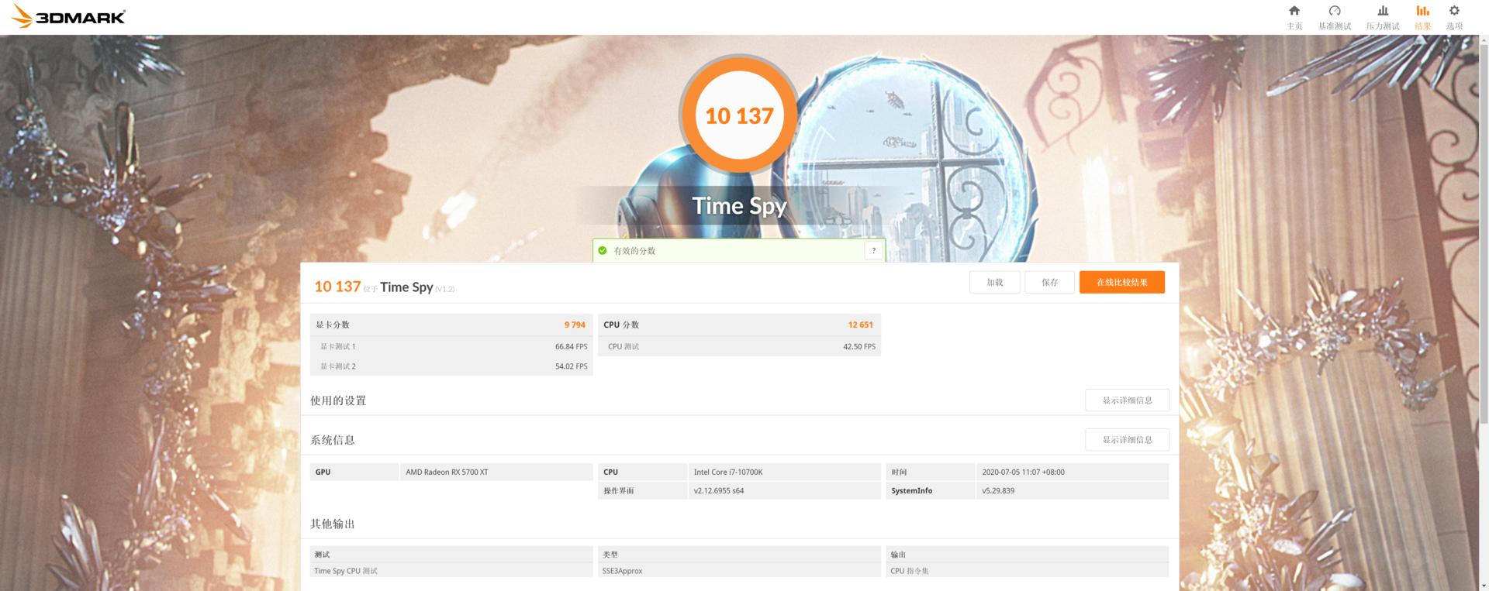Click the 其他输出 section heading

333,524
